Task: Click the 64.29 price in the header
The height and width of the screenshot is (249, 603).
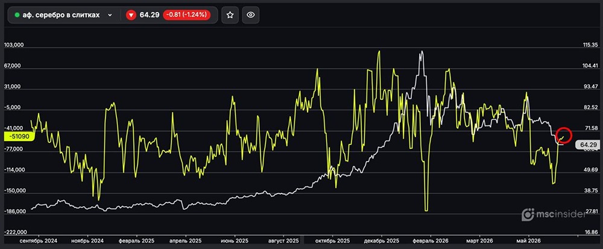Action: click(149, 15)
